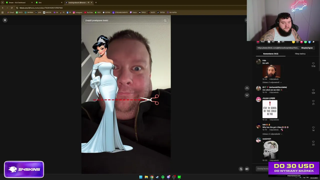This screenshot has width=320, height=180.
Task: Like Seb's comment
Action: (x=313, y=128)
